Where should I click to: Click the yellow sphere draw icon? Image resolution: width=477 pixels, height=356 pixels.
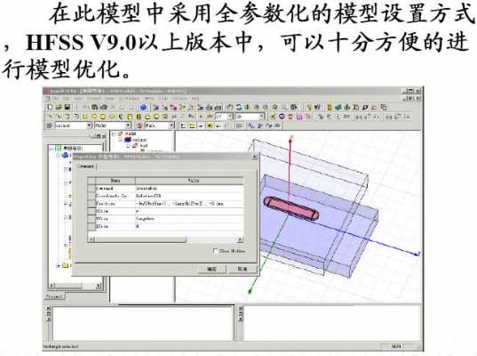pyautogui.click(x=156, y=117)
